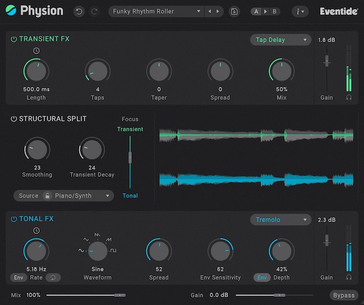
Task: Click the retrigger icon beside Rate
Action: pyautogui.click(x=55, y=278)
